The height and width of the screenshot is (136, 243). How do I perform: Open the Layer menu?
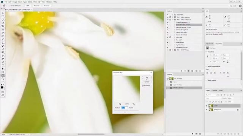pos(20,2)
